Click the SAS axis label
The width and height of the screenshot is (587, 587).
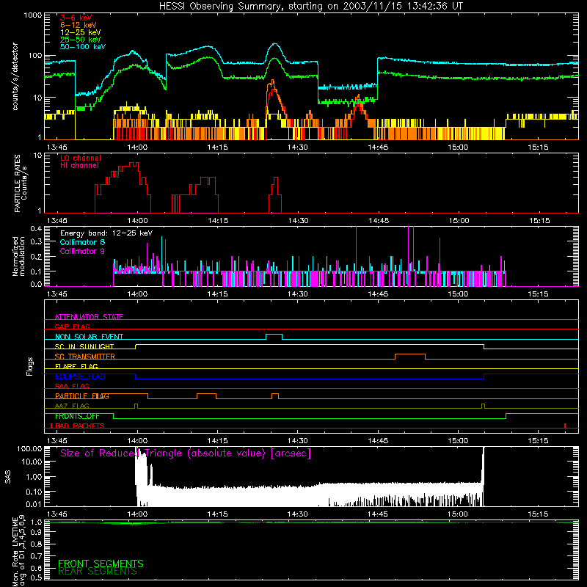click(x=8, y=477)
